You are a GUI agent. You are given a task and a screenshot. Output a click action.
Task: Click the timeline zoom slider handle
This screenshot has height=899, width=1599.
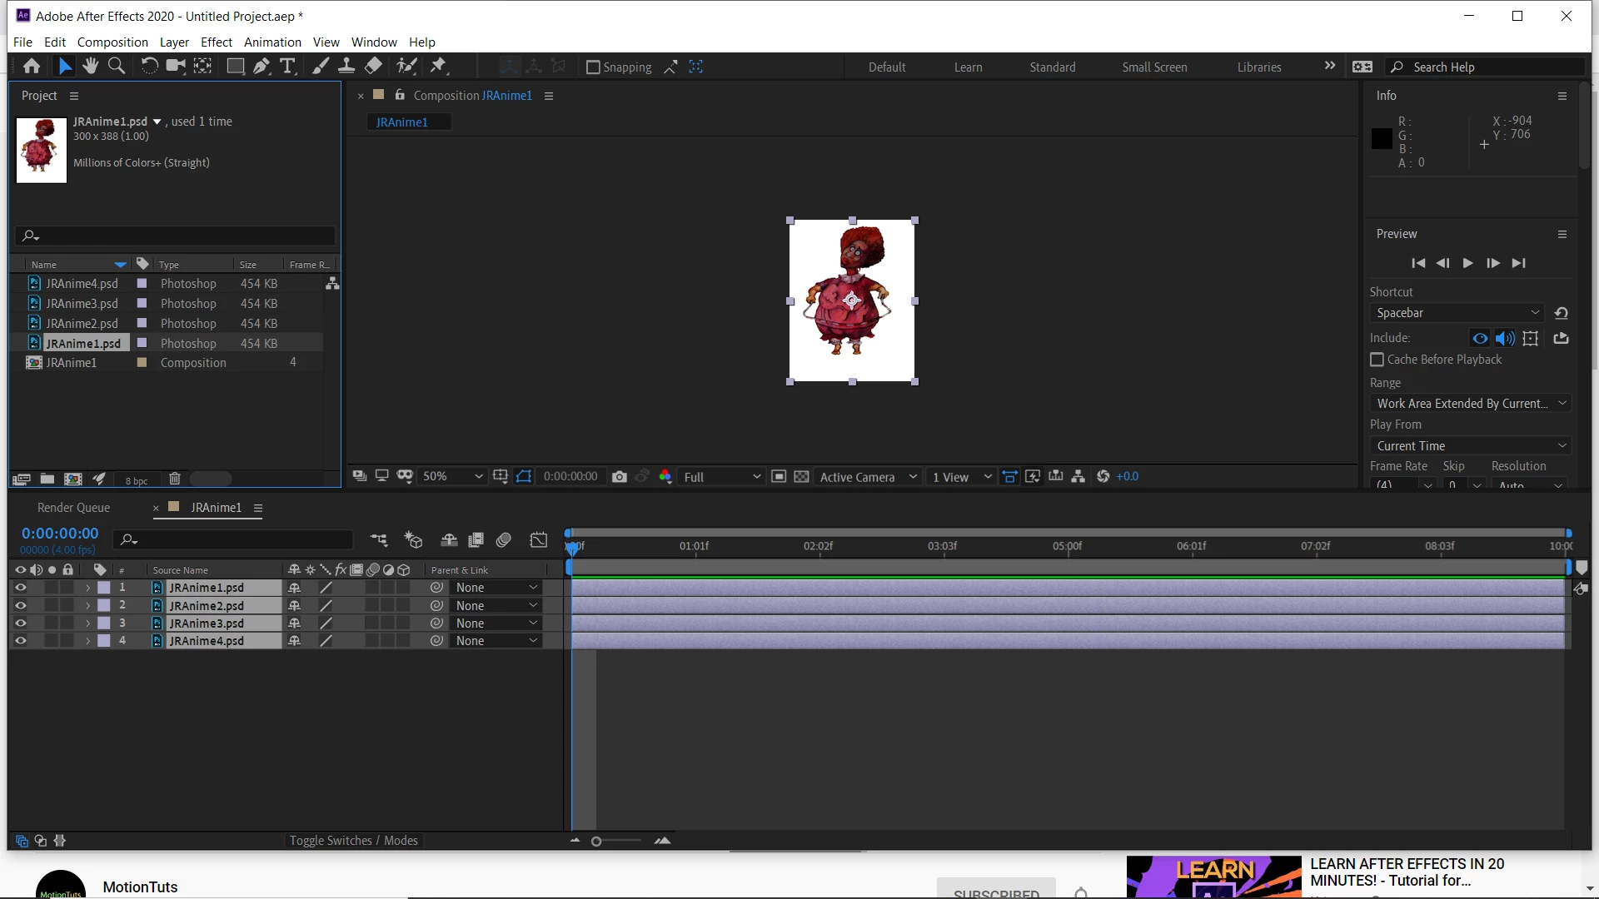(596, 842)
